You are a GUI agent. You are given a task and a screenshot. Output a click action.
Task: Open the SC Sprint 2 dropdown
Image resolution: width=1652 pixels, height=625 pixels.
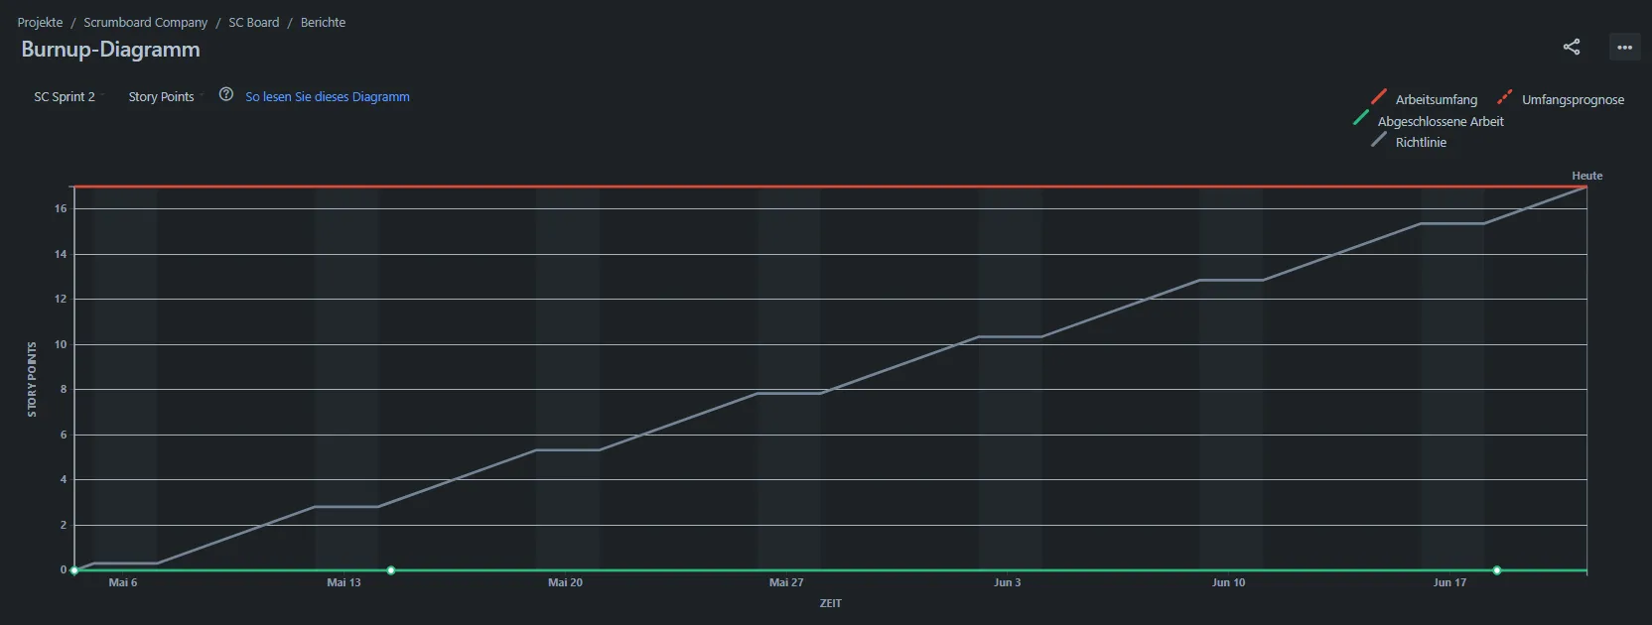(x=69, y=96)
